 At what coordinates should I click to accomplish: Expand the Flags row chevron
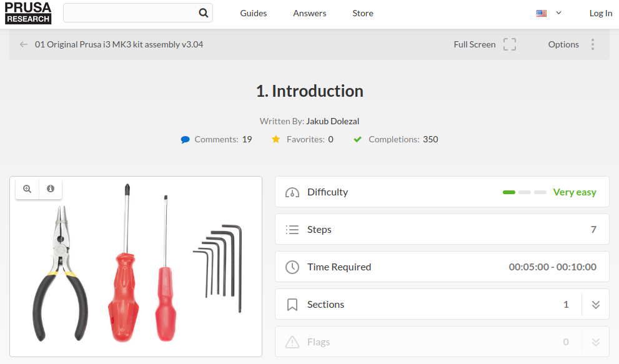(x=596, y=342)
